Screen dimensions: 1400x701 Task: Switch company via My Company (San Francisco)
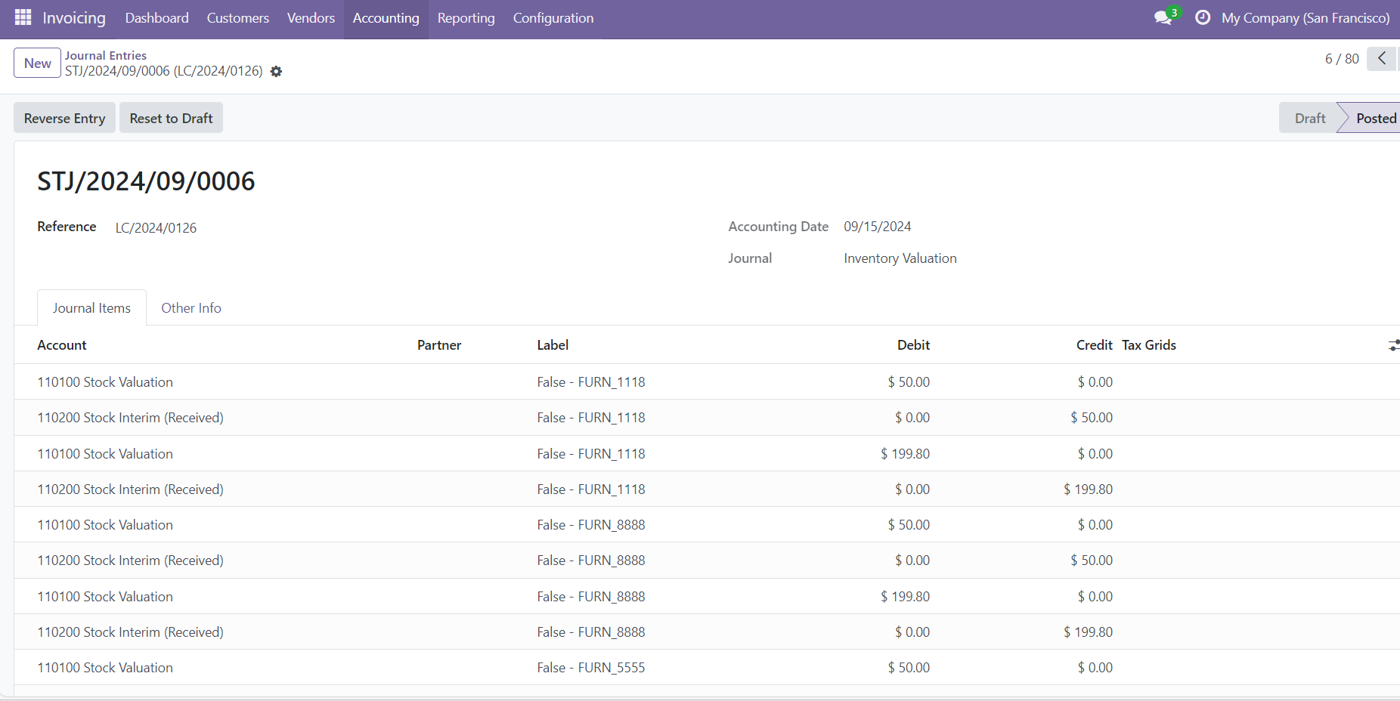(1305, 18)
